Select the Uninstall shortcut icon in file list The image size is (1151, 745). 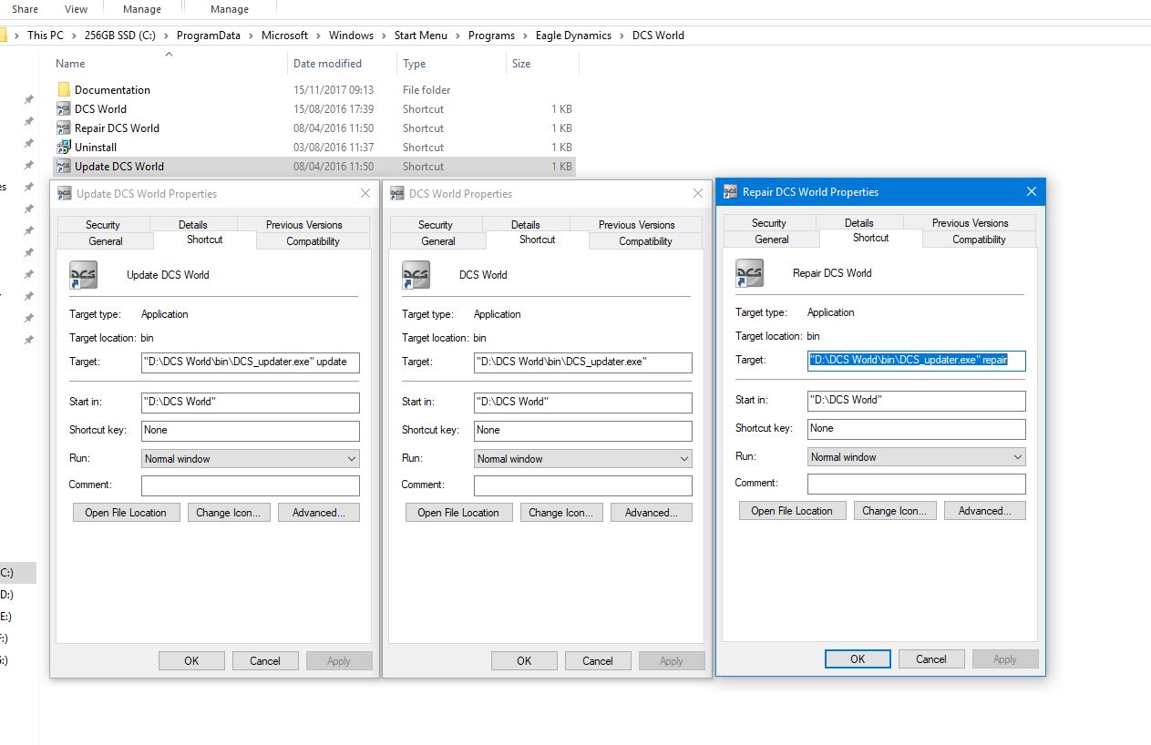tap(64, 147)
